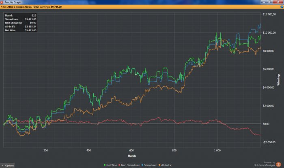Click the Net Won value in info box
Viewport: 284px width, 168px height.
(30, 30)
